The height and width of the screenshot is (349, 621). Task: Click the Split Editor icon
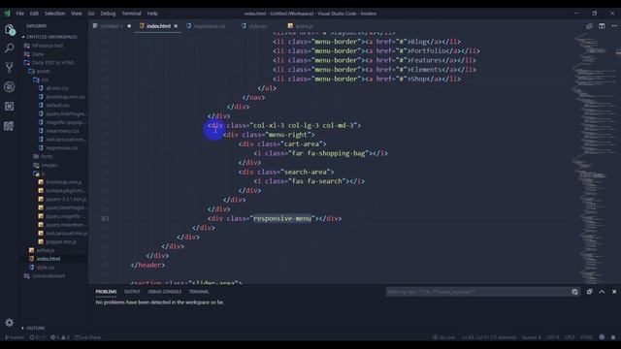pyautogui.click(x=602, y=26)
